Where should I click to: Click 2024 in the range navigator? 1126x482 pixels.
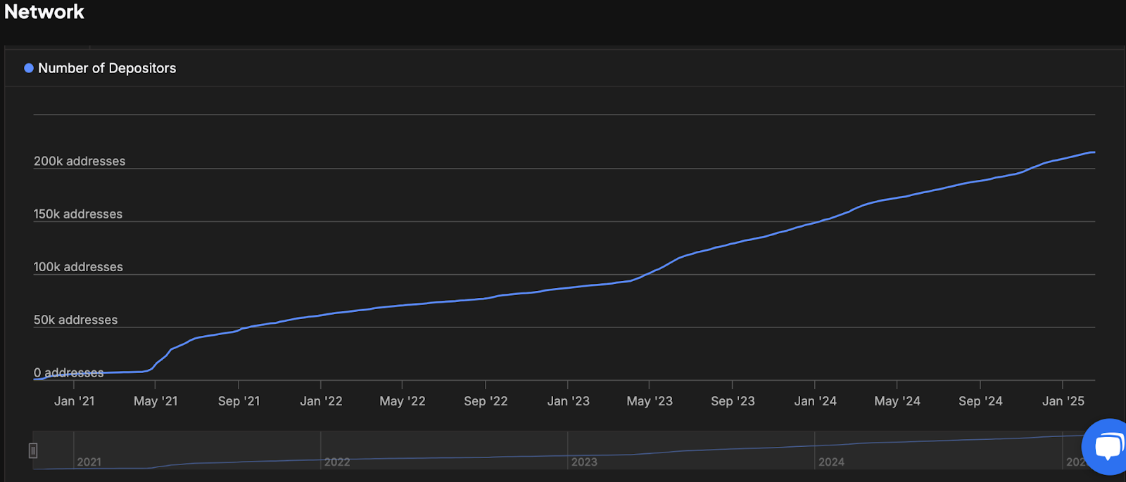[x=831, y=462]
